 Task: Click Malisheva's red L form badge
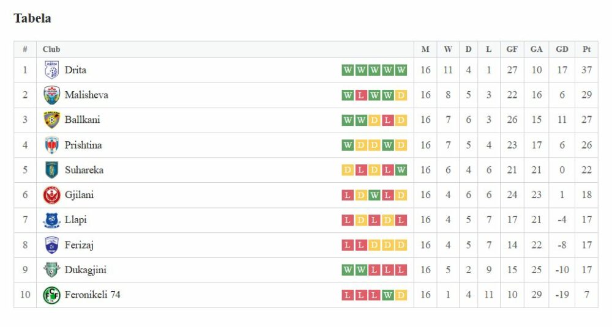click(x=361, y=95)
